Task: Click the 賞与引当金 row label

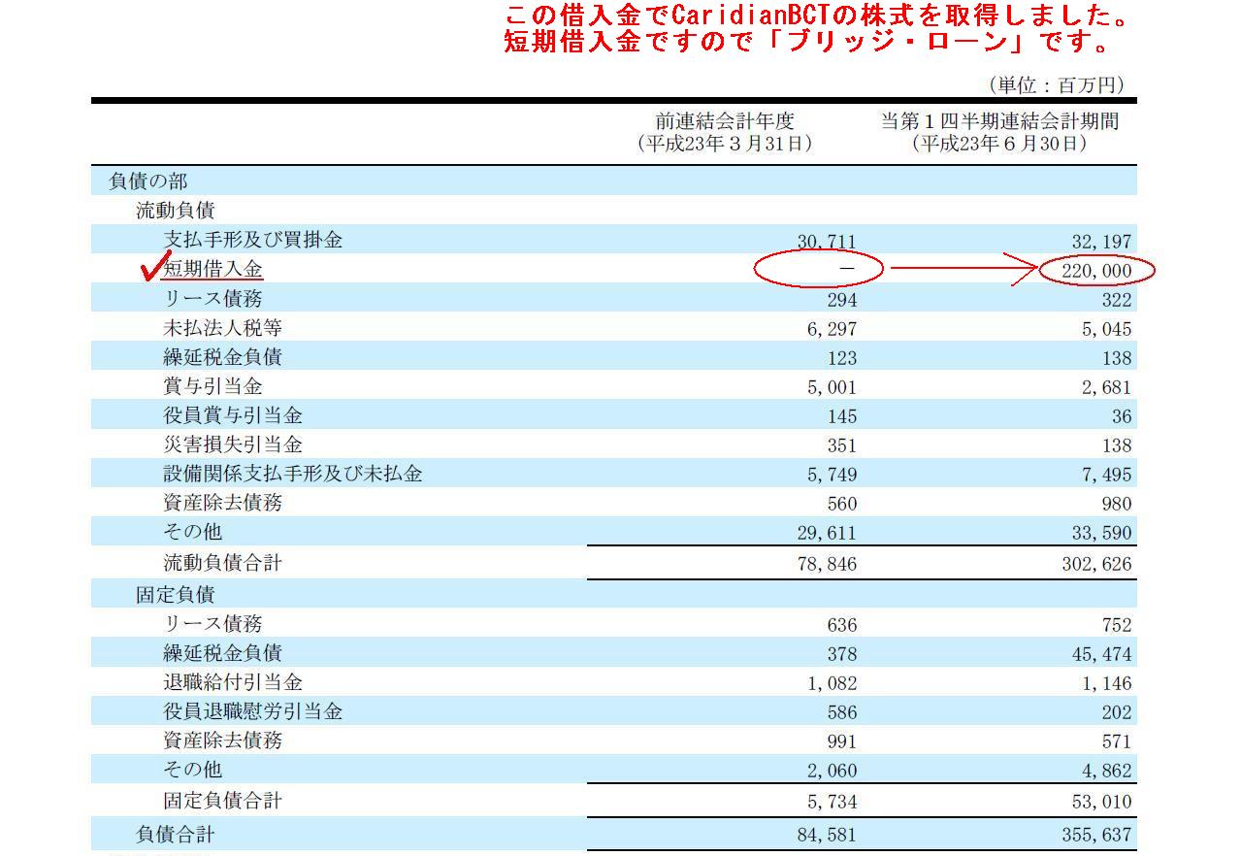Action: (212, 386)
